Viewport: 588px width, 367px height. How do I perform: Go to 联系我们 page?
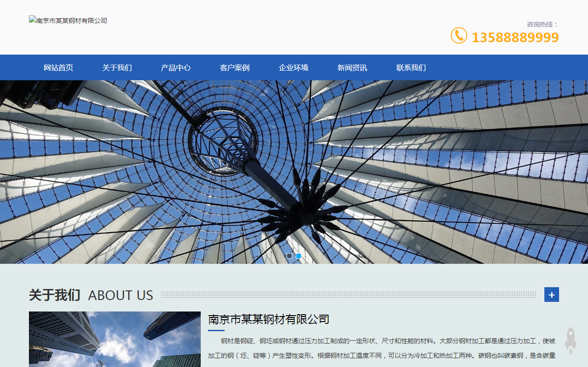coord(411,67)
